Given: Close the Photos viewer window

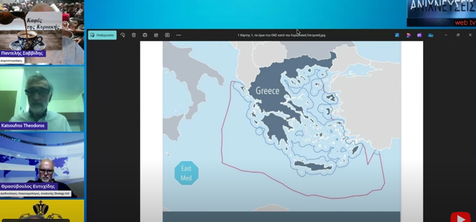Looking at the screenshot, I should tap(470, 35).
